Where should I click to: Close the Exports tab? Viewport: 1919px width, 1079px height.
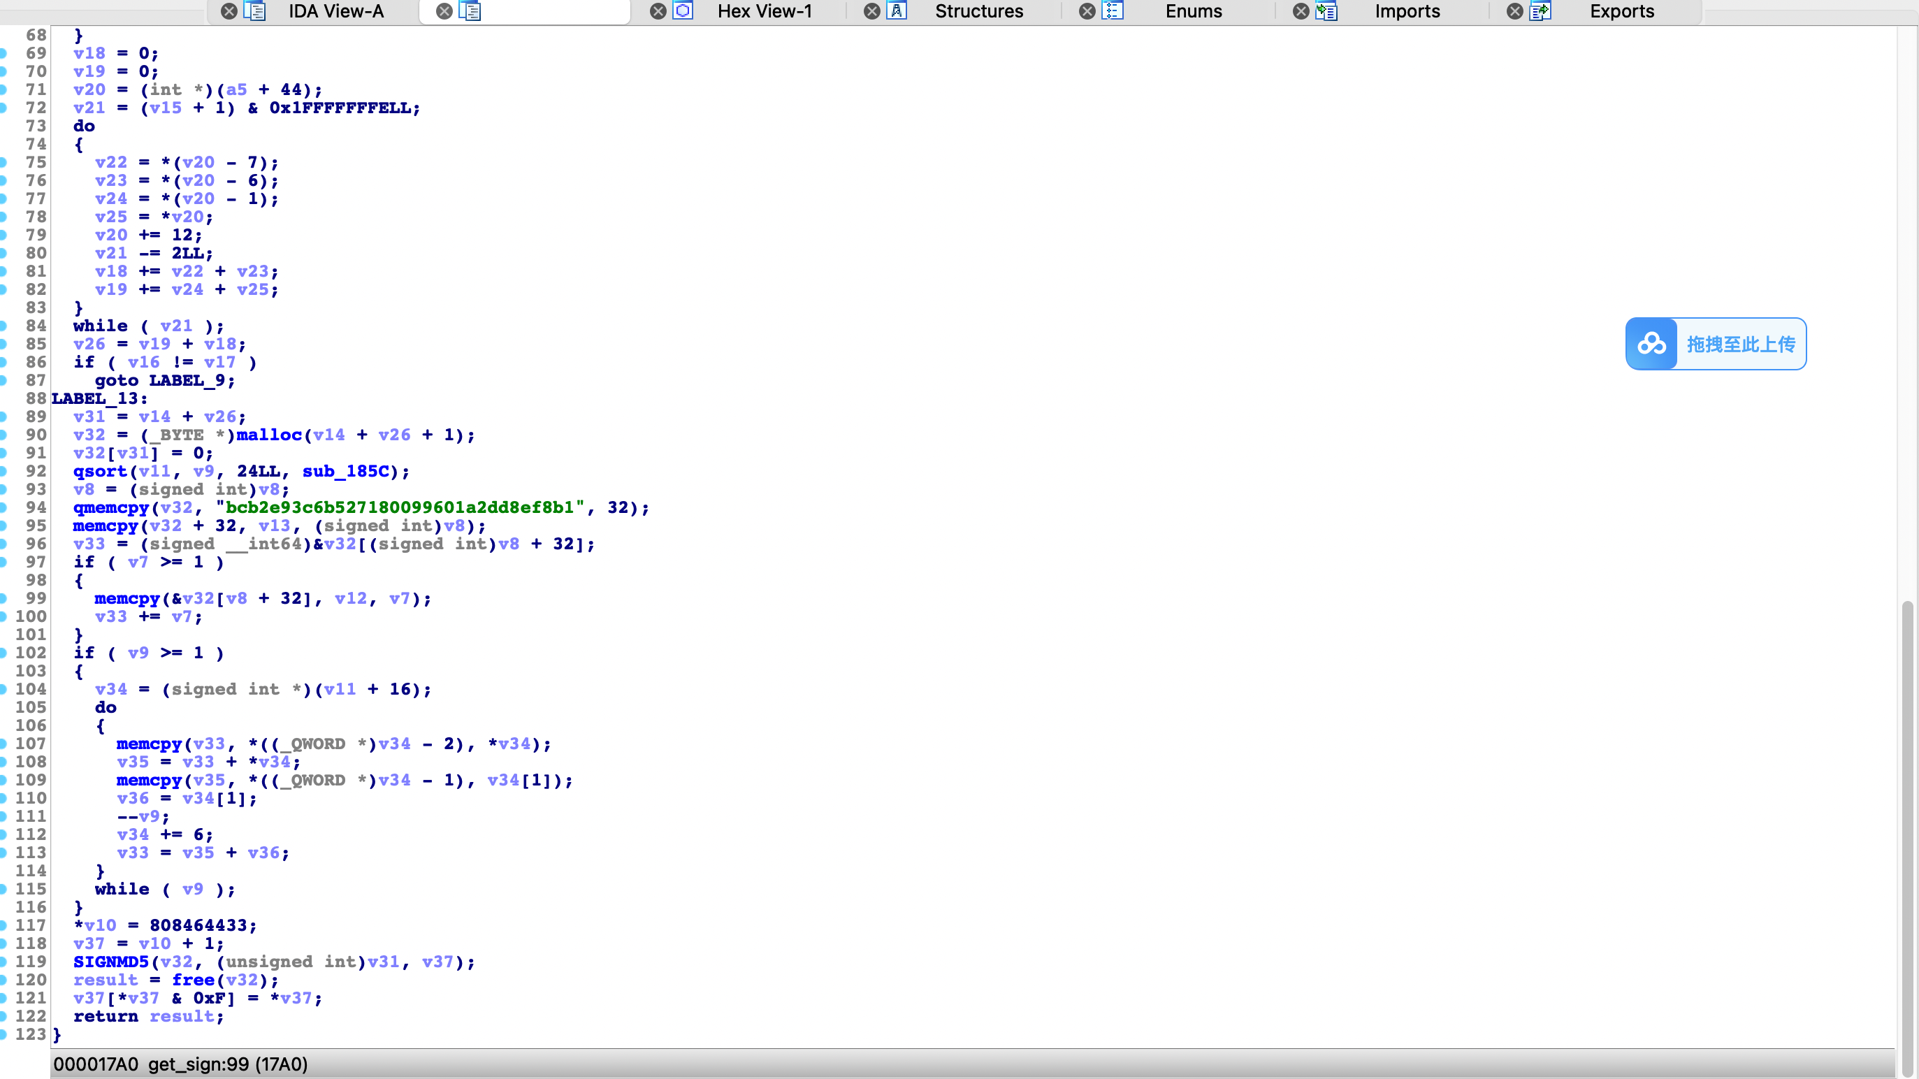coord(1514,11)
